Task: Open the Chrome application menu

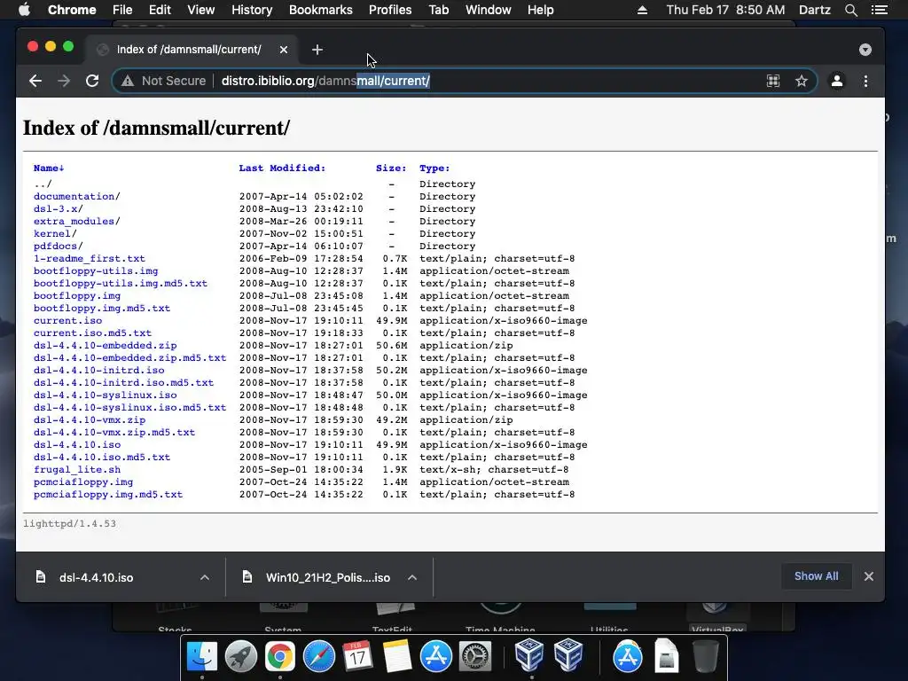Action: pos(72,10)
